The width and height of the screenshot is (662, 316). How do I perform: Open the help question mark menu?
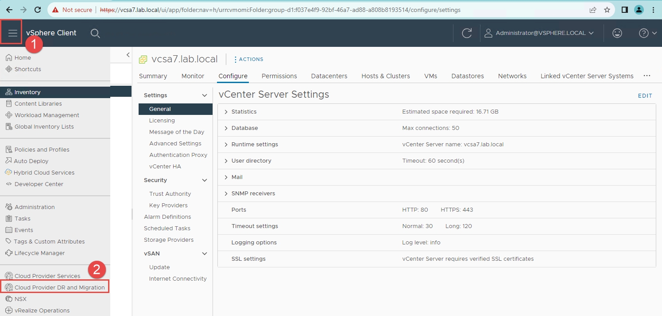coord(647,33)
